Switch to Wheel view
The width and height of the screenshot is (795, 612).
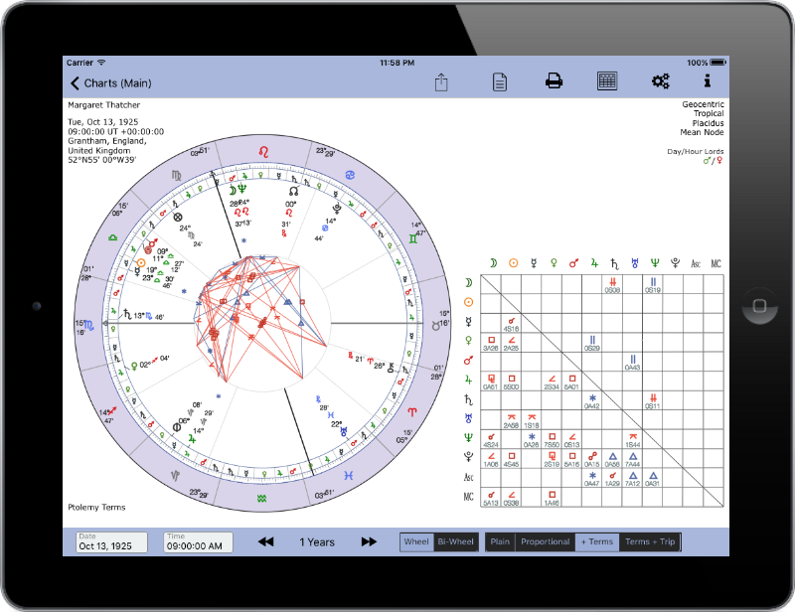(x=416, y=542)
